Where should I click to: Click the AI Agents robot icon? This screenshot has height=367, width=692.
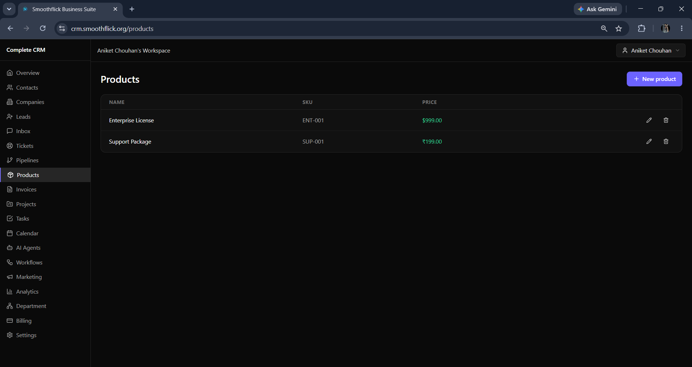[10, 248]
